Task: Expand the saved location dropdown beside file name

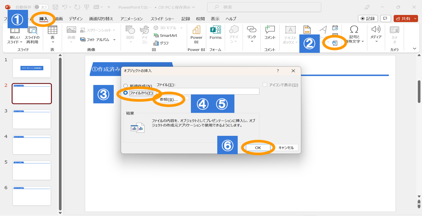Action: 193,7
